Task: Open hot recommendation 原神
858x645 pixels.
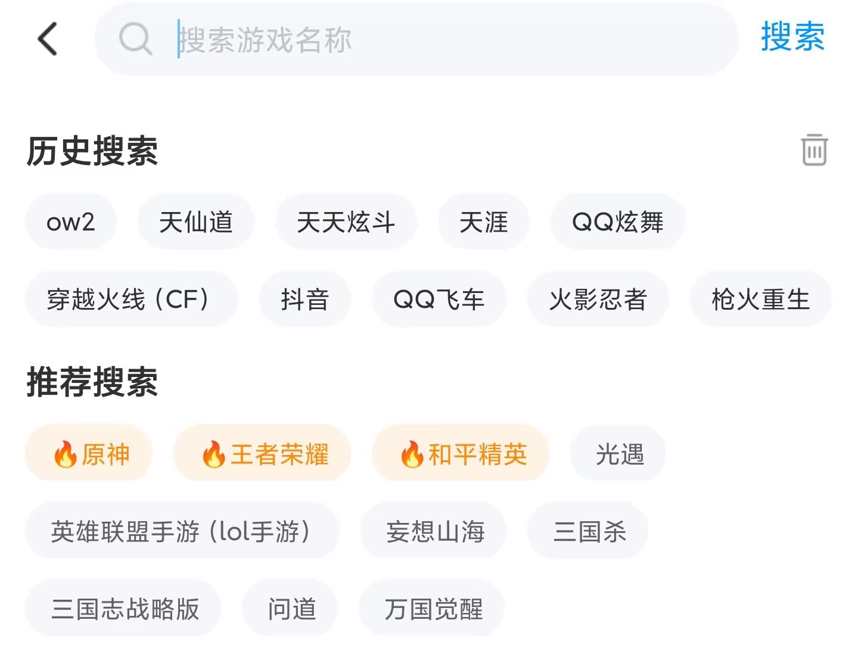Action: pyautogui.click(x=89, y=454)
